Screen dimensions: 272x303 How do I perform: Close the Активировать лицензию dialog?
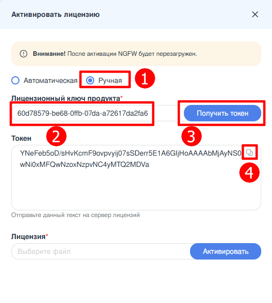tap(255, 14)
